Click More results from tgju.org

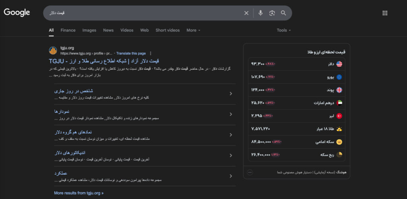tap(79, 193)
